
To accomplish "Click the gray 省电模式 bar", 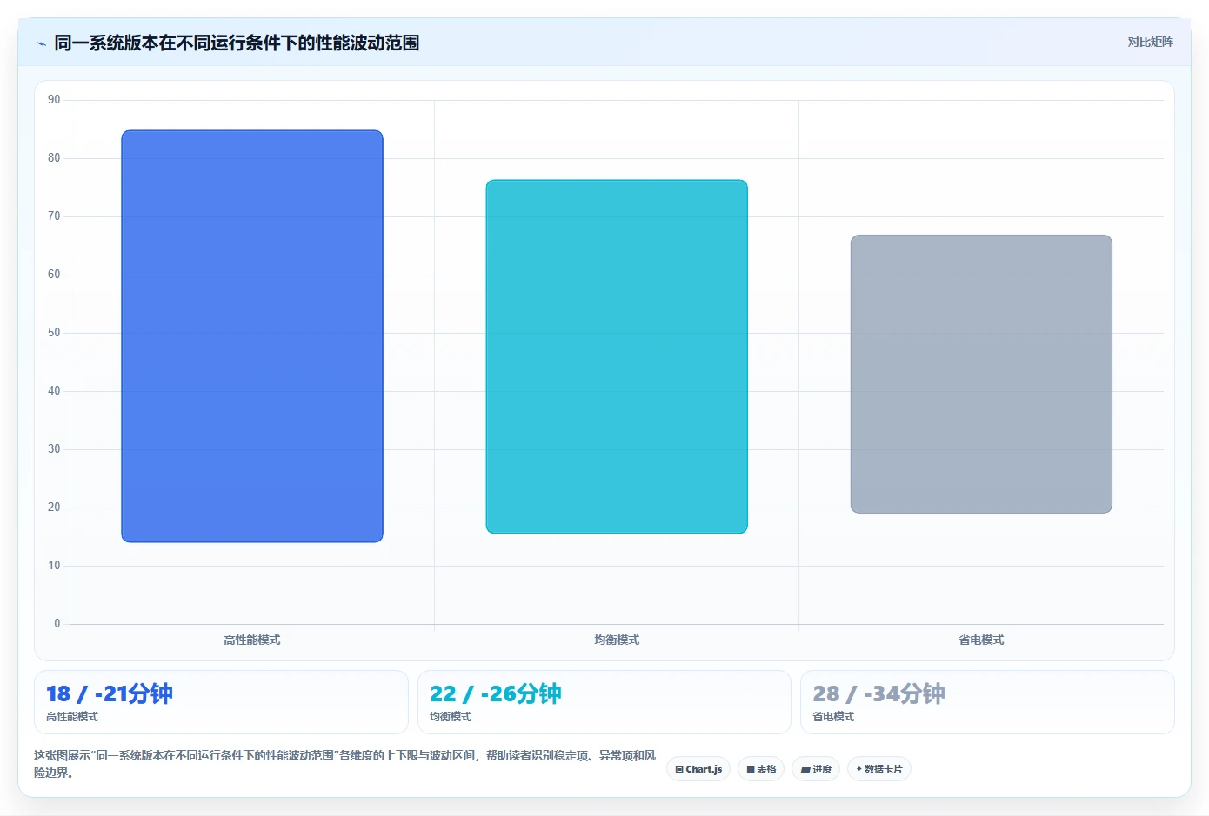I will 981,374.
